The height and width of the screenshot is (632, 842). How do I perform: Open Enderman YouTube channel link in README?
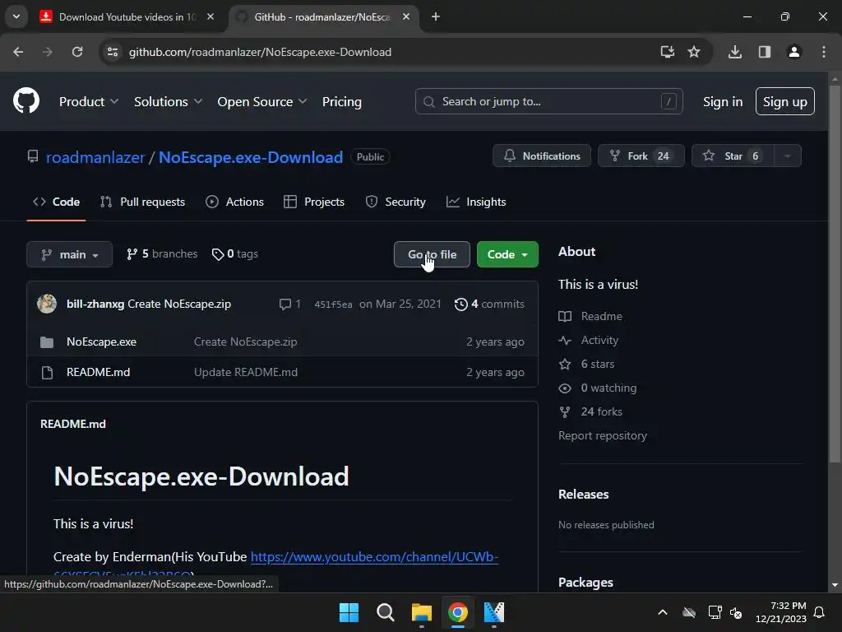point(374,557)
